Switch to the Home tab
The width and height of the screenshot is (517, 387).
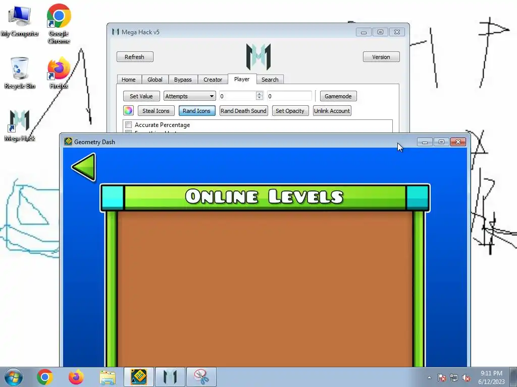coord(129,80)
